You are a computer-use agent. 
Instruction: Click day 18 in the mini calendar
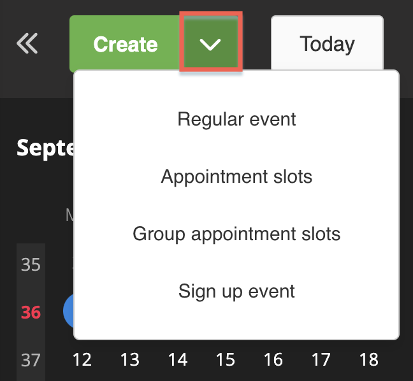click(369, 360)
